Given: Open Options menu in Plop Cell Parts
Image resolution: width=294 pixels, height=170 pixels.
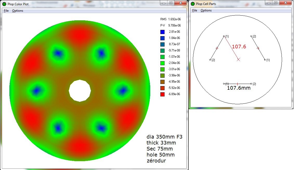Looking at the screenshot, I should coord(206,10).
